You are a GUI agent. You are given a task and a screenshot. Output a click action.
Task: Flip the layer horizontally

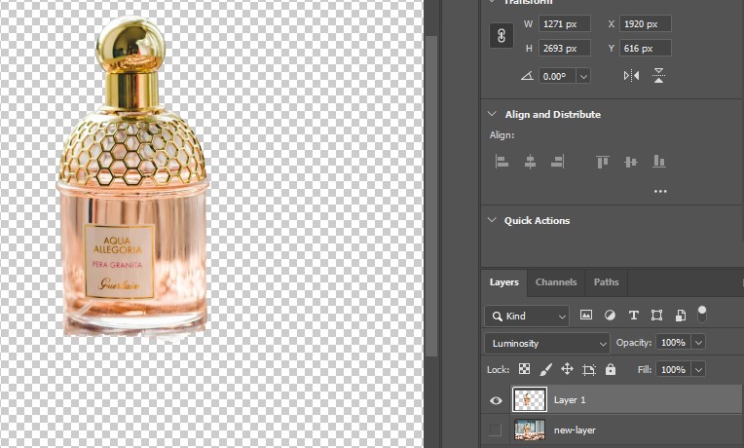pos(631,76)
